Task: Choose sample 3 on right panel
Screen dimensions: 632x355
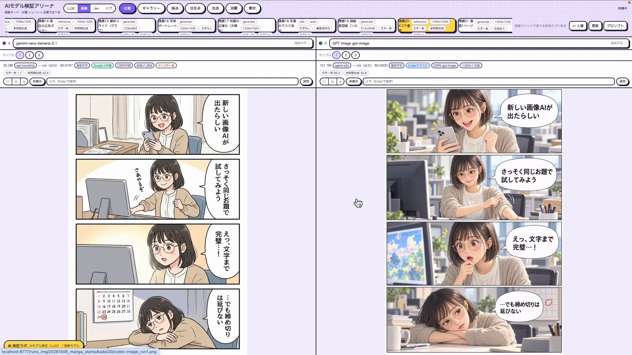Action: 355,55
